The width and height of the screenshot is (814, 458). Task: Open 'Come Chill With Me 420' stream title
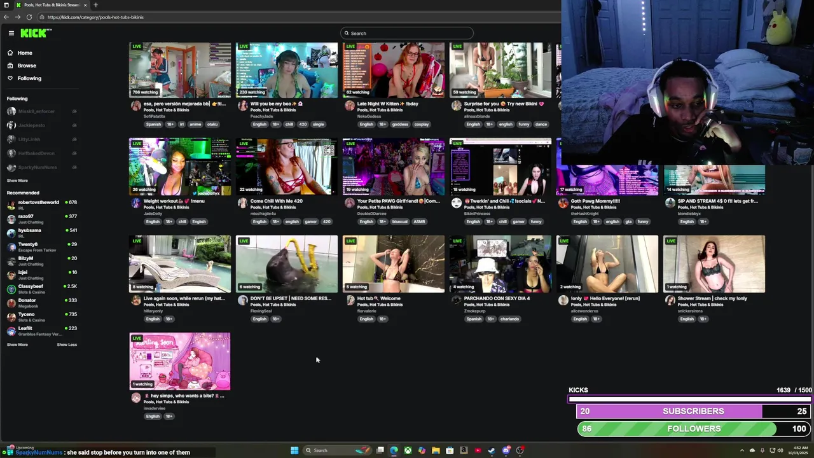pyautogui.click(x=277, y=201)
